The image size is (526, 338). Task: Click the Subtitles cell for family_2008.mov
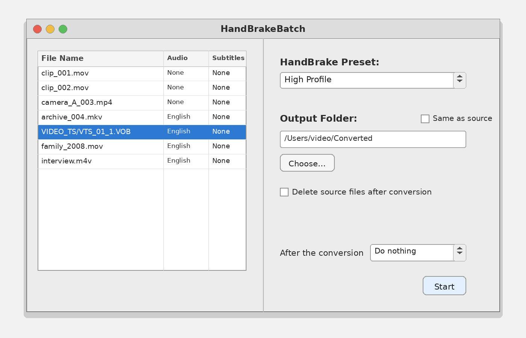coord(227,147)
